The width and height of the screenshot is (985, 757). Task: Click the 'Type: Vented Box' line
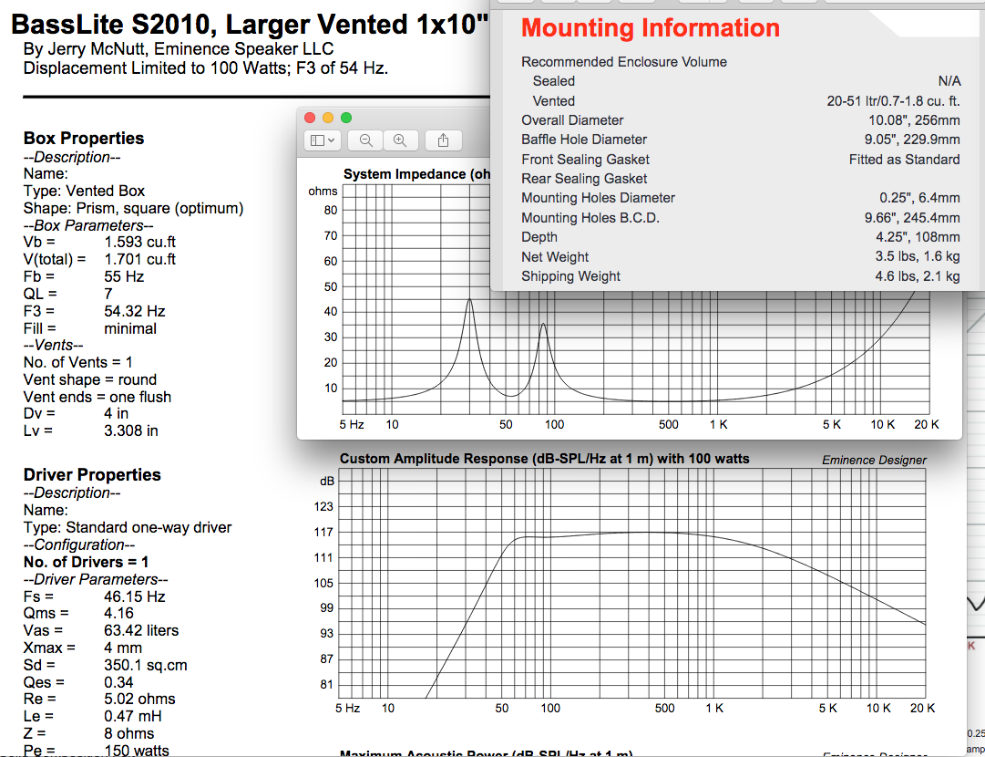[x=84, y=192]
